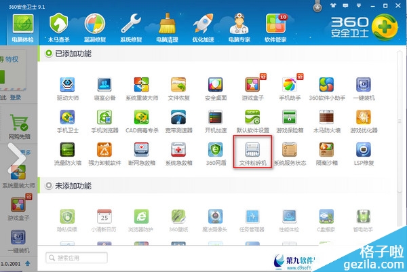Add 360壁纸 function

pyautogui.click(x=178, y=220)
